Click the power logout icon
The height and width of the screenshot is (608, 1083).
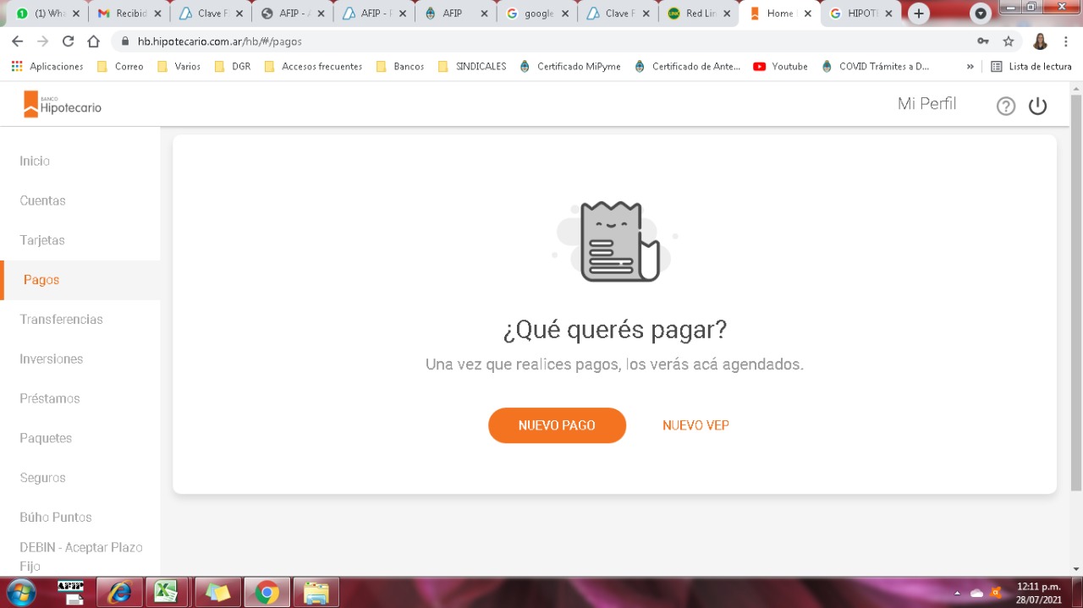click(1037, 106)
